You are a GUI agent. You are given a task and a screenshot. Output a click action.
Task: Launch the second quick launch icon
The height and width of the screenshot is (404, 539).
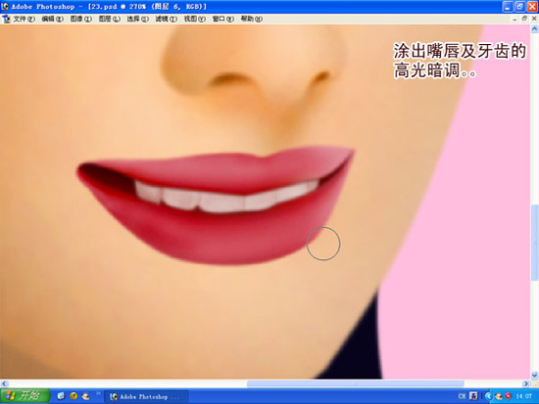point(73,396)
